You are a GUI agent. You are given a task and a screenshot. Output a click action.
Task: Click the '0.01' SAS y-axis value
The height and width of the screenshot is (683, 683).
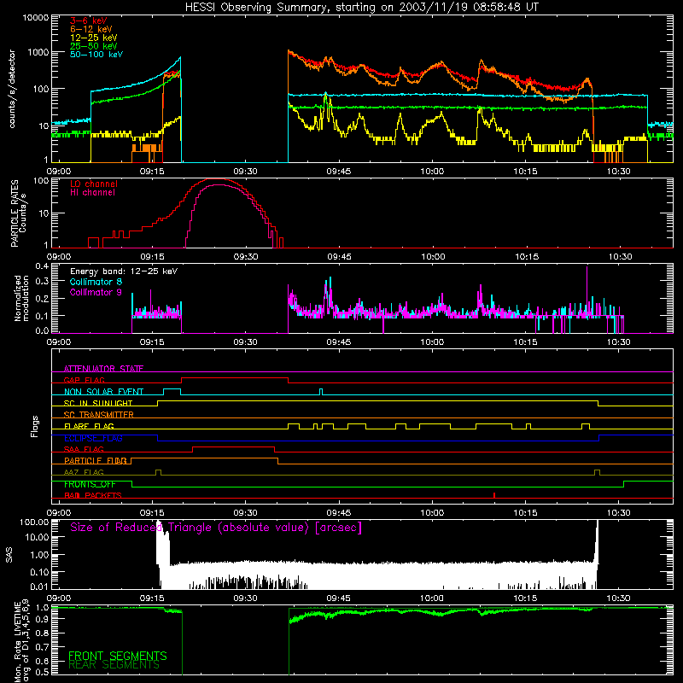[39, 587]
